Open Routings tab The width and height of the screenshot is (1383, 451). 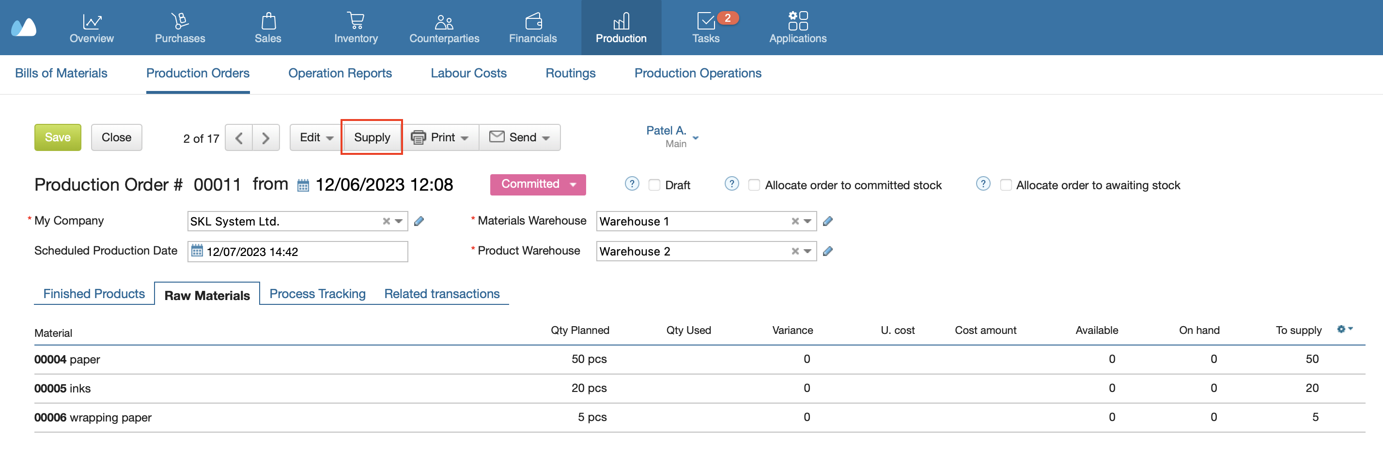point(570,74)
